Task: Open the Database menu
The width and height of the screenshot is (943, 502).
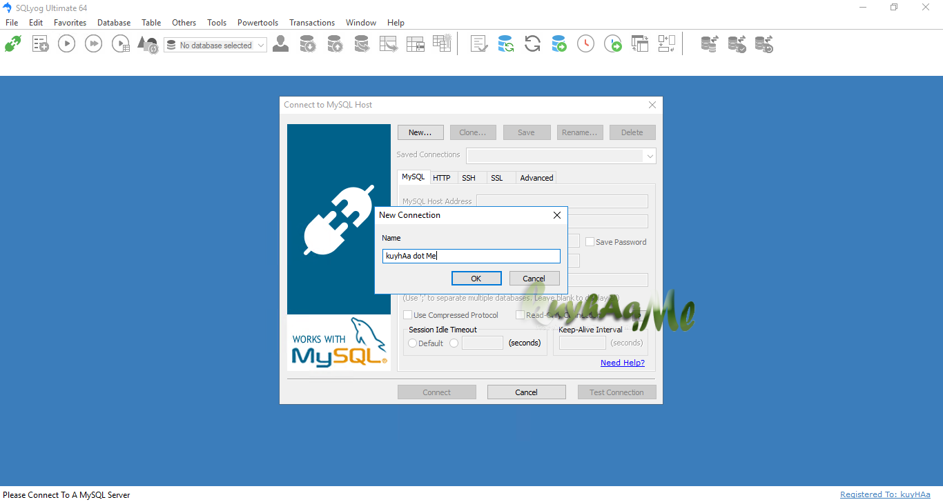Action: 114,23
